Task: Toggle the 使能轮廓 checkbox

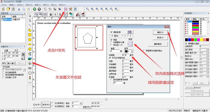Action: tap(111, 32)
